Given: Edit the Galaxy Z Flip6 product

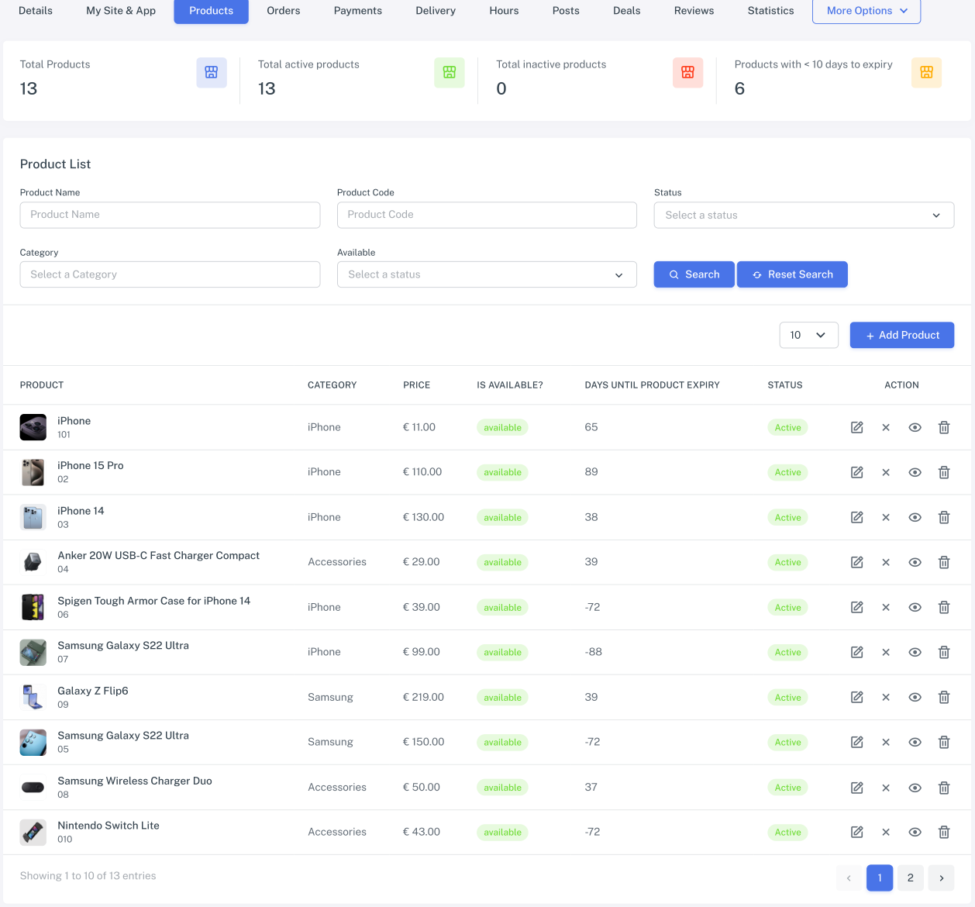Looking at the screenshot, I should coord(856,697).
